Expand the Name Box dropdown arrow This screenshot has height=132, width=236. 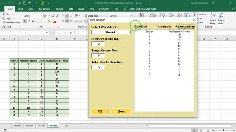47,33
